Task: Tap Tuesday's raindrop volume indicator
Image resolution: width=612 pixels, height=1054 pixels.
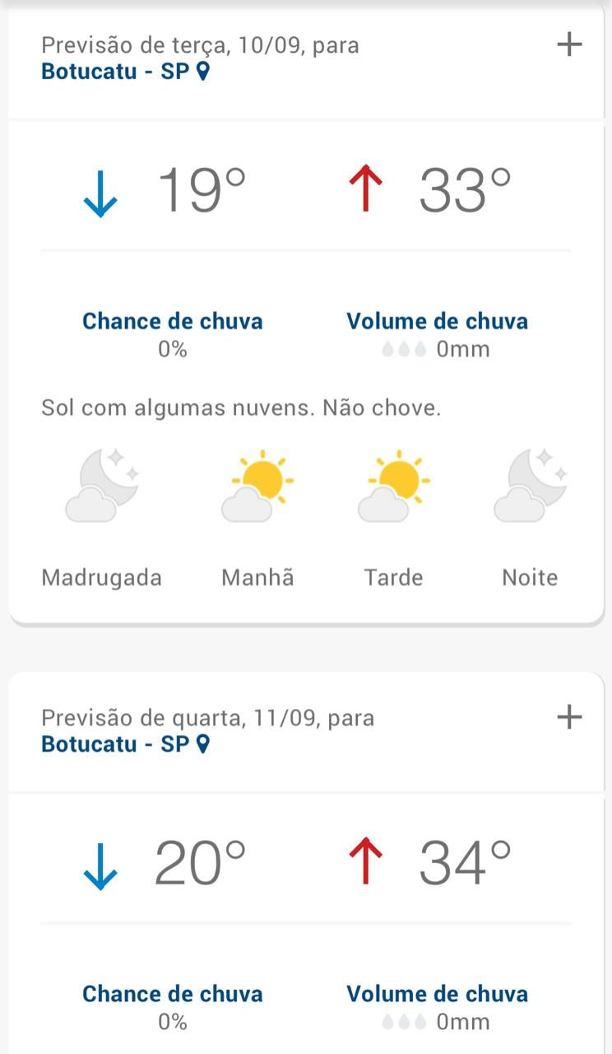Action: tap(404, 350)
